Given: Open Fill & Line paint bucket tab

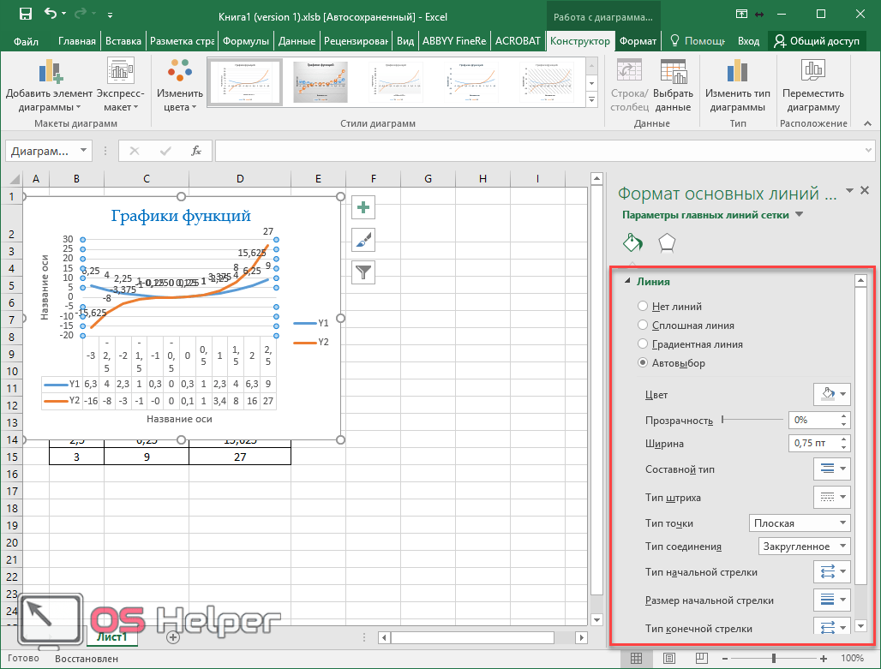Looking at the screenshot, I should (x=632, y=242).
